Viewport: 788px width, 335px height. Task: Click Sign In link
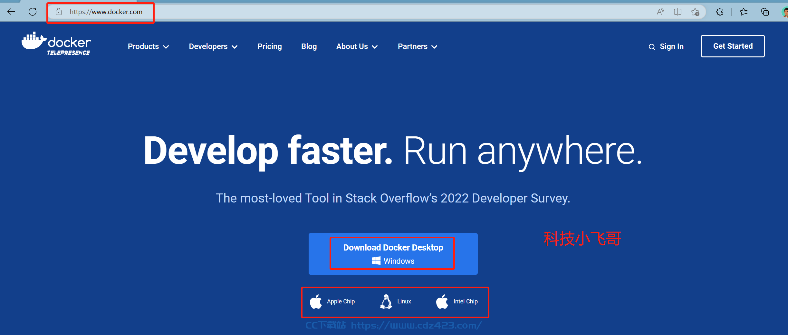point(671,46)
